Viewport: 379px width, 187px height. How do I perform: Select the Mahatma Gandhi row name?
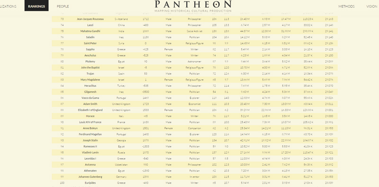90,31
